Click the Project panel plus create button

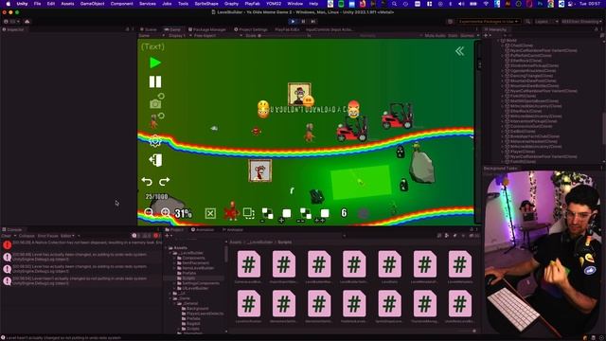(x=168, y=236)
